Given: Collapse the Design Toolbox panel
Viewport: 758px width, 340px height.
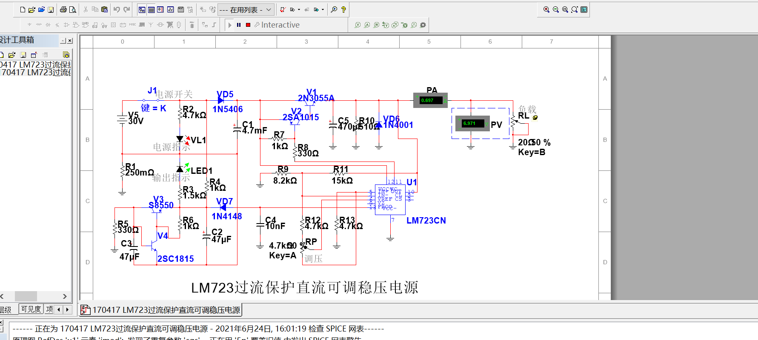Looking at the screenshot, I should (63, 41).
